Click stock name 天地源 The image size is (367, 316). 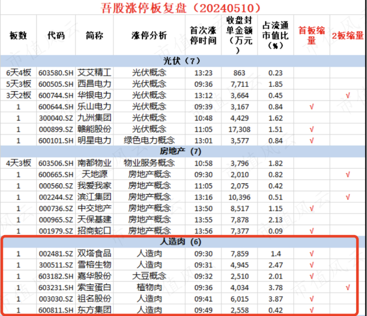[94, 175]
